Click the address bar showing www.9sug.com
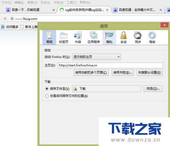Screen dimensions: 170x146 pos(89,19)
